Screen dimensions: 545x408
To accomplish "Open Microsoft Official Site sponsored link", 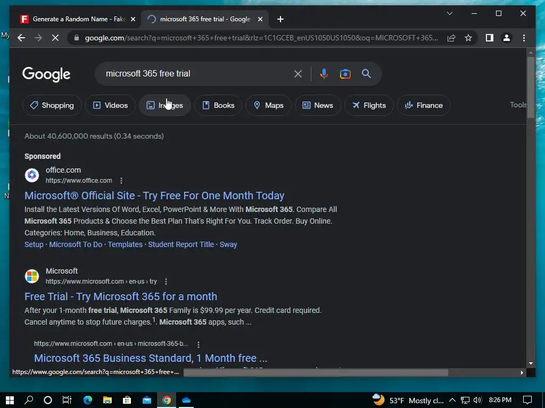I will coord(154,195).
